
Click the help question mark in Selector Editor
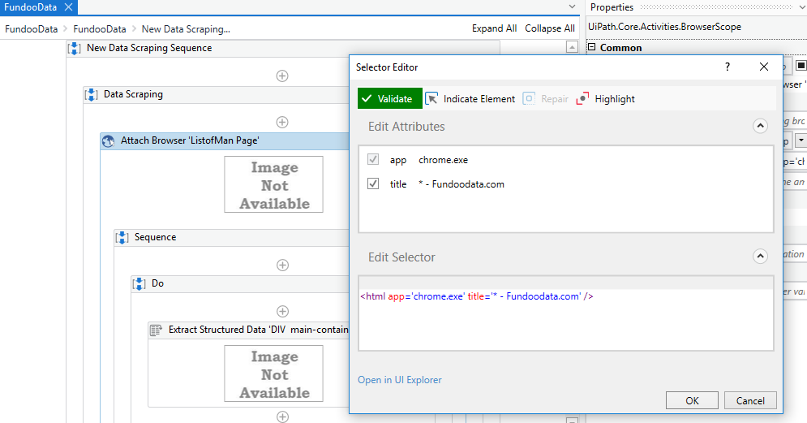pyautogui.click(x=728, y=67)
